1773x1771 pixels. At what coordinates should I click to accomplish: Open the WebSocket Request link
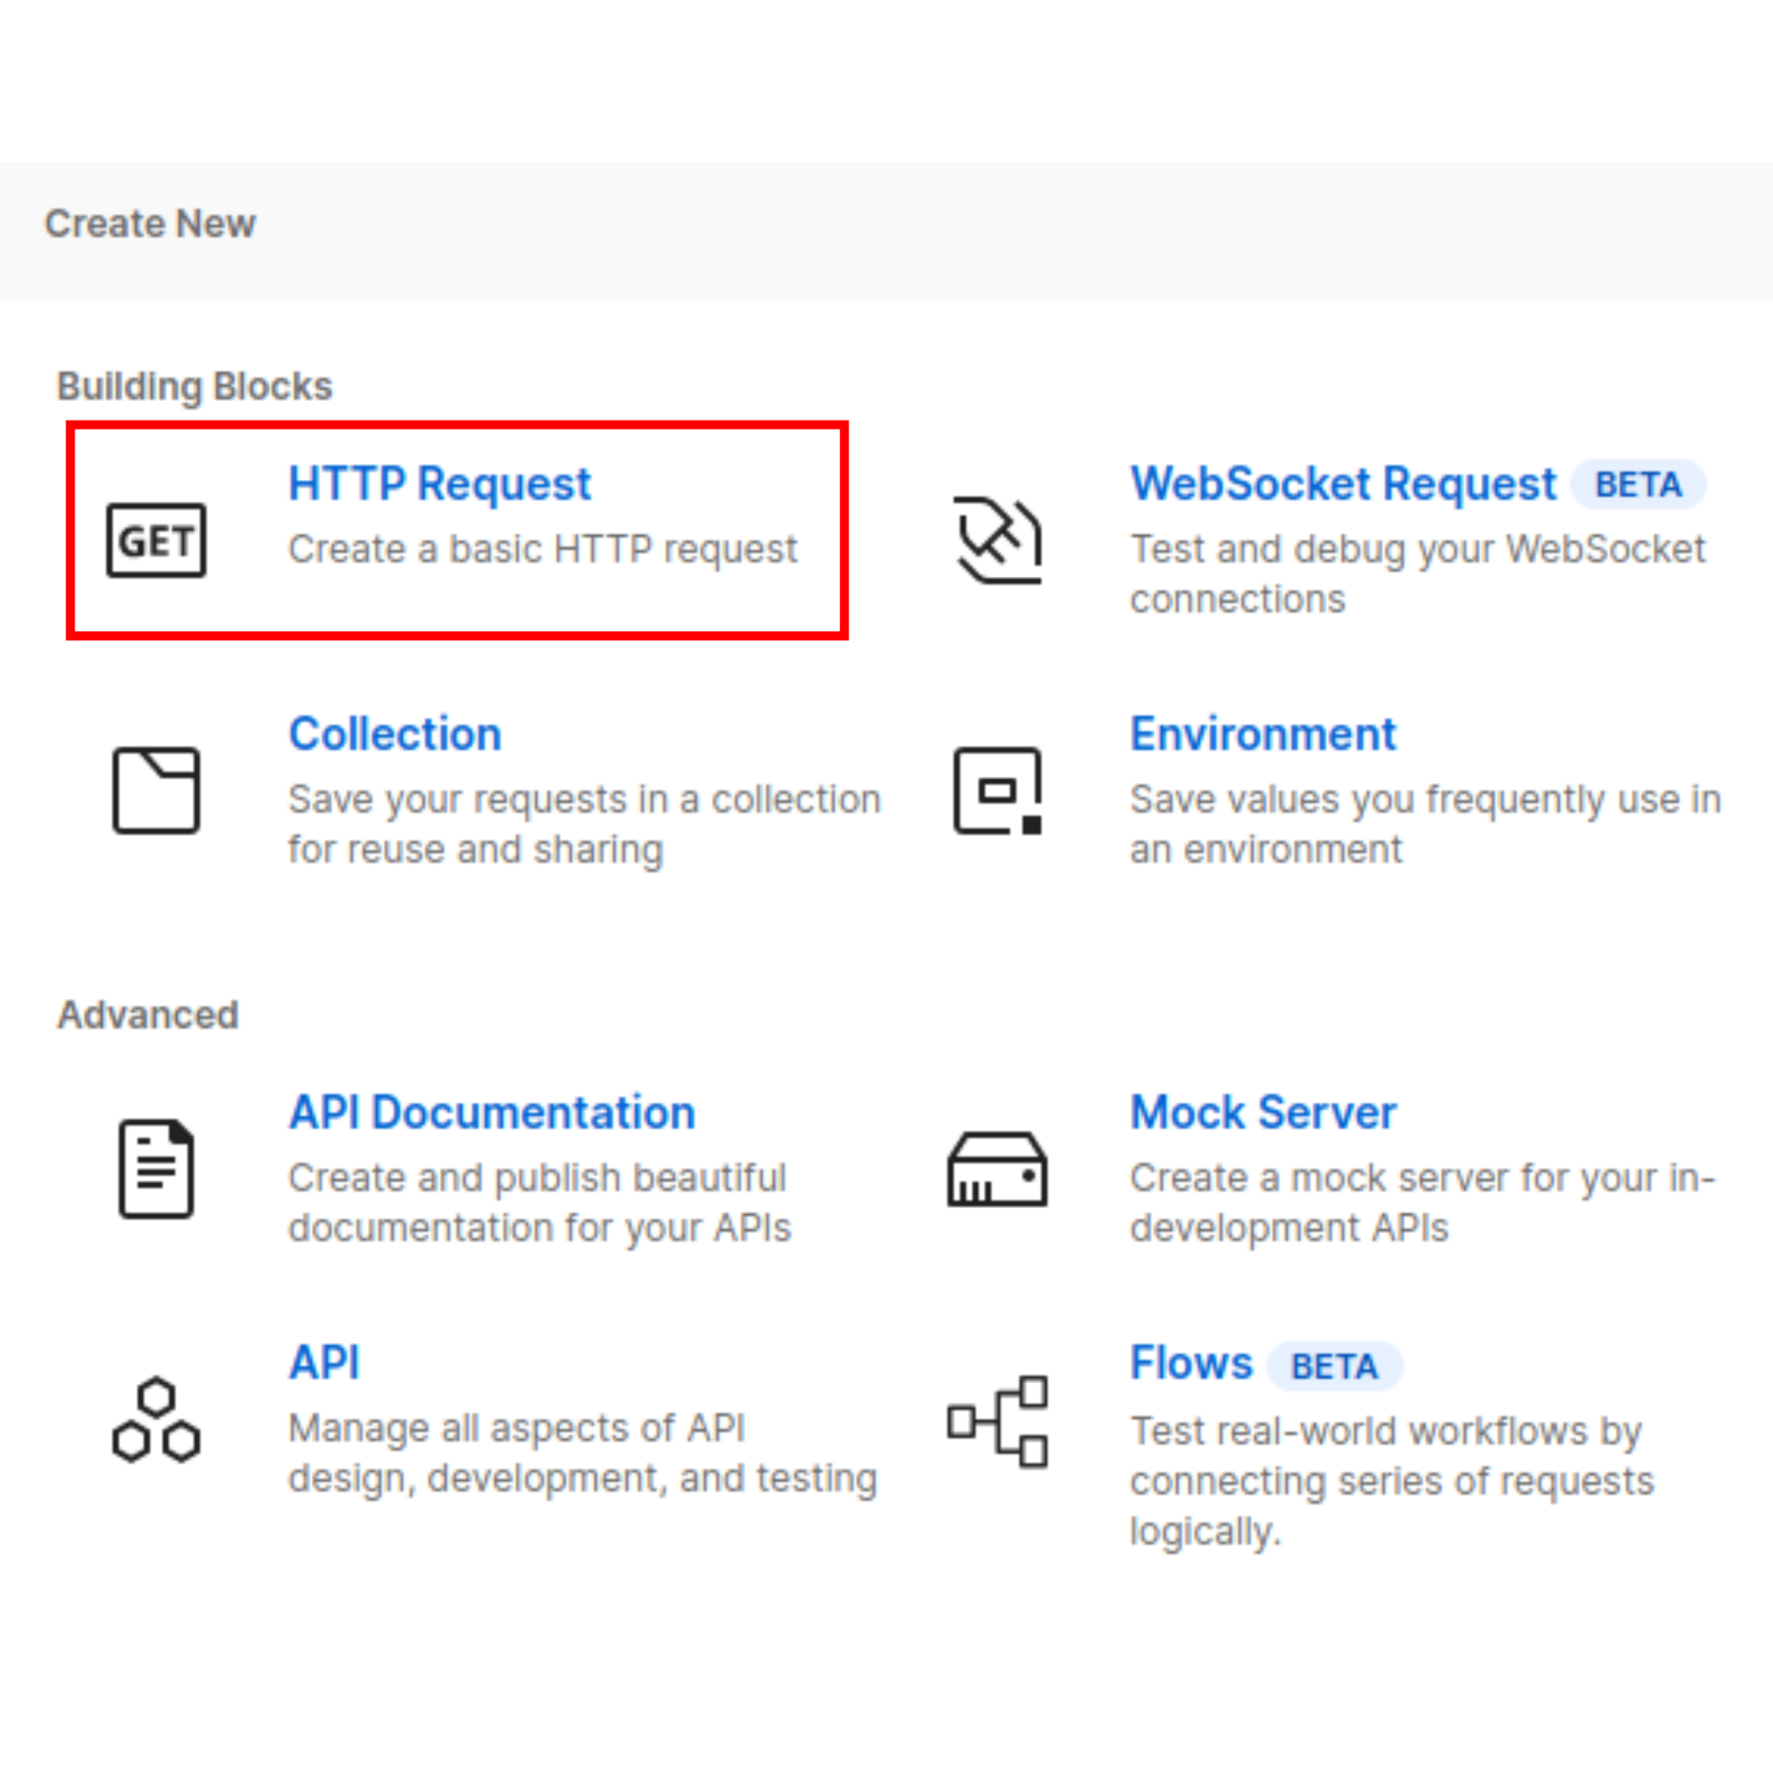(1343, 484)
